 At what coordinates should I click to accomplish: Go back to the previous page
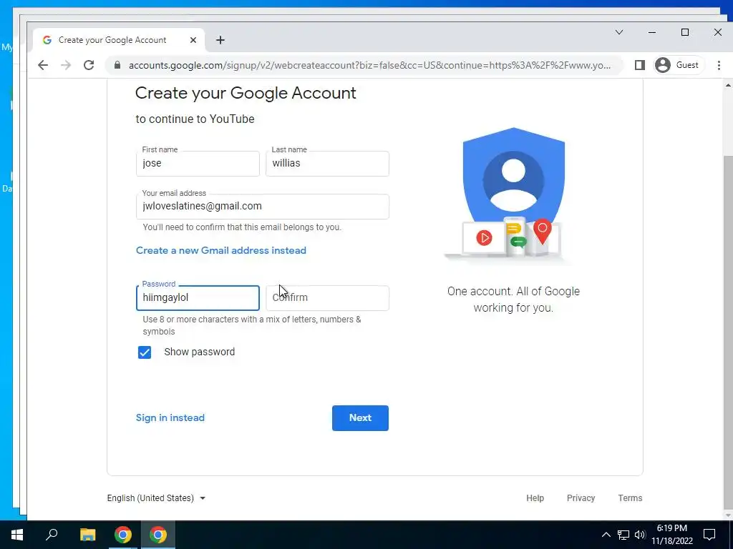coord(43,65)
